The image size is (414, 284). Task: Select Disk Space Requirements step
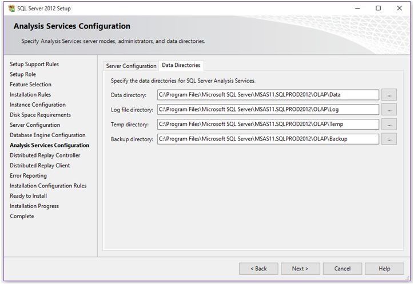click(x=41, y=115)
